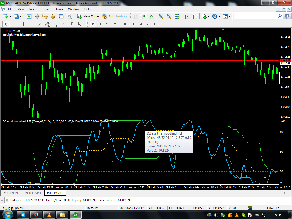
Task: Expand the Templates dropdown arrow
Action: (x=230, y=17)
